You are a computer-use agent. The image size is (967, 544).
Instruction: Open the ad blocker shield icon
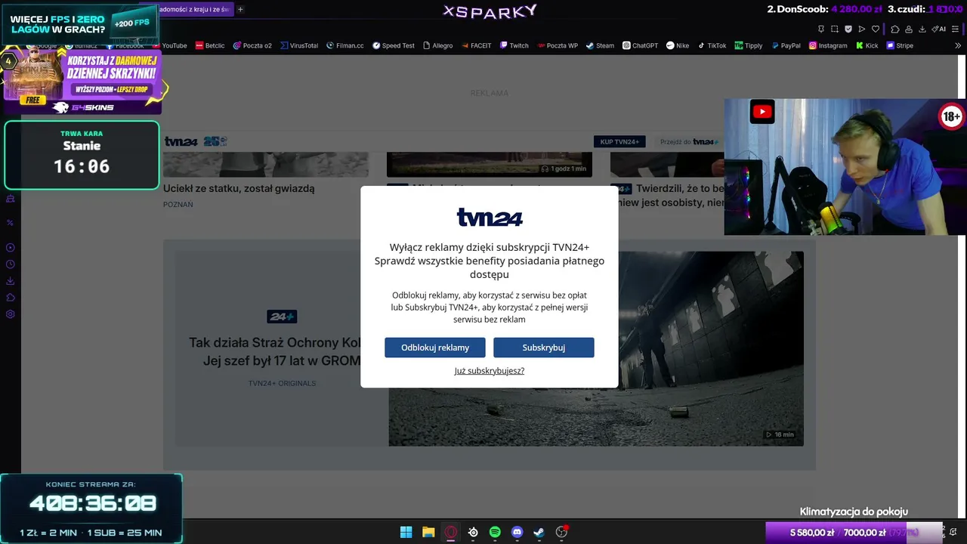point(848,29)
